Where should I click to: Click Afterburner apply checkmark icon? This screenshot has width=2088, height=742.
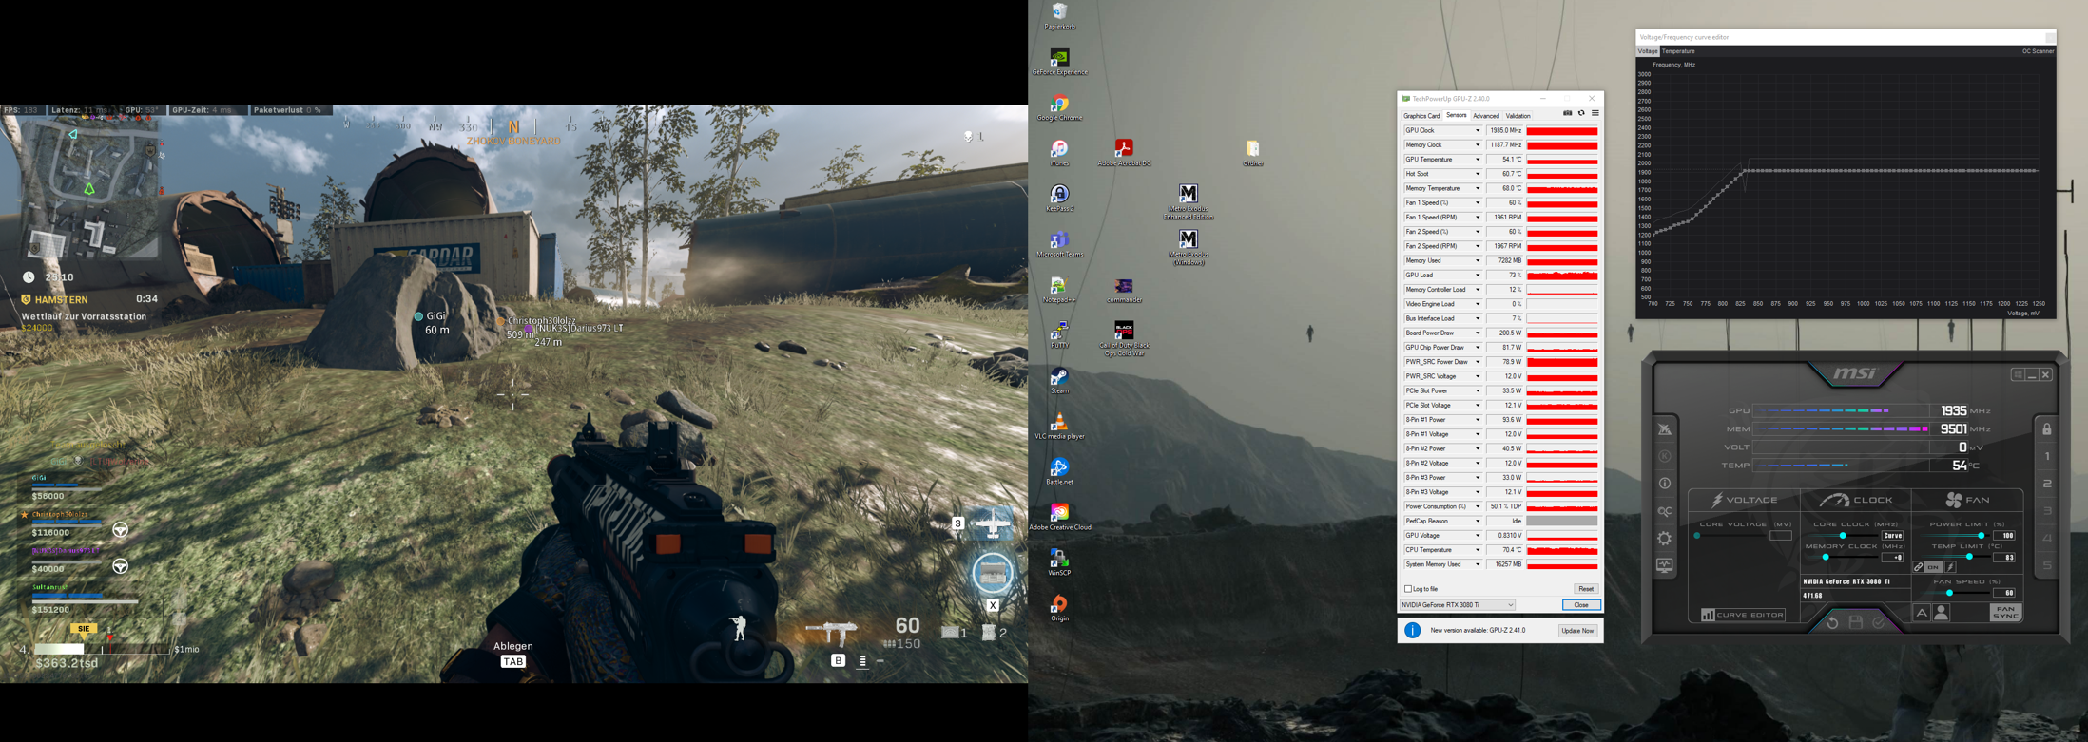1879,622
